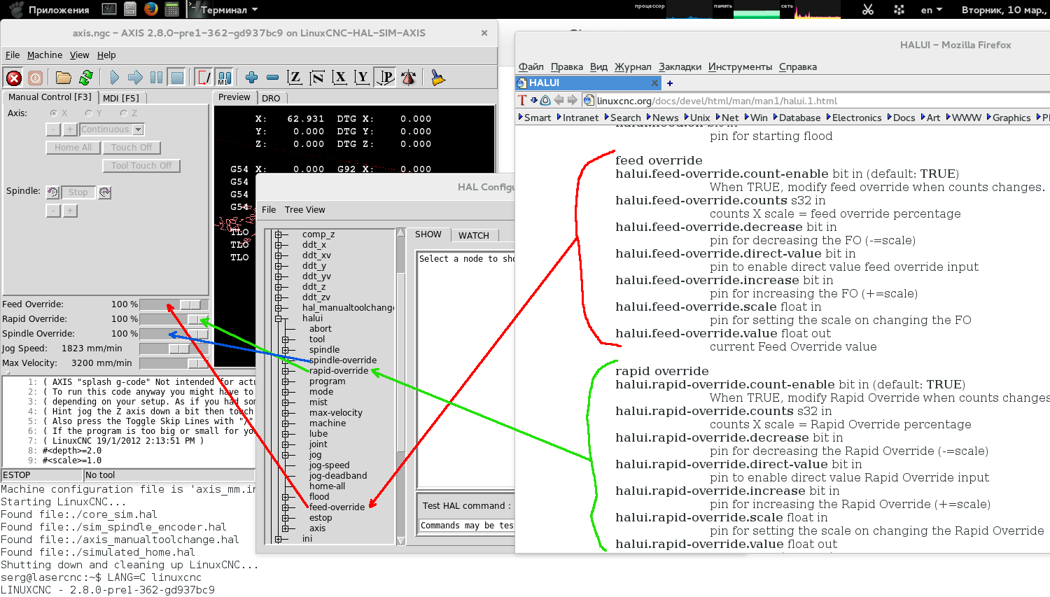Launch Firefox from the top panel icon
1050x597 pixels.
pos(150,9)
